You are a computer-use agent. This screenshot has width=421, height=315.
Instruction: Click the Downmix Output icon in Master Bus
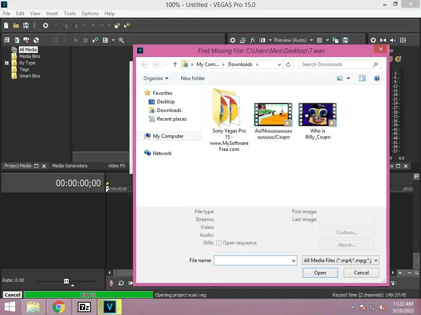point(383,40)
